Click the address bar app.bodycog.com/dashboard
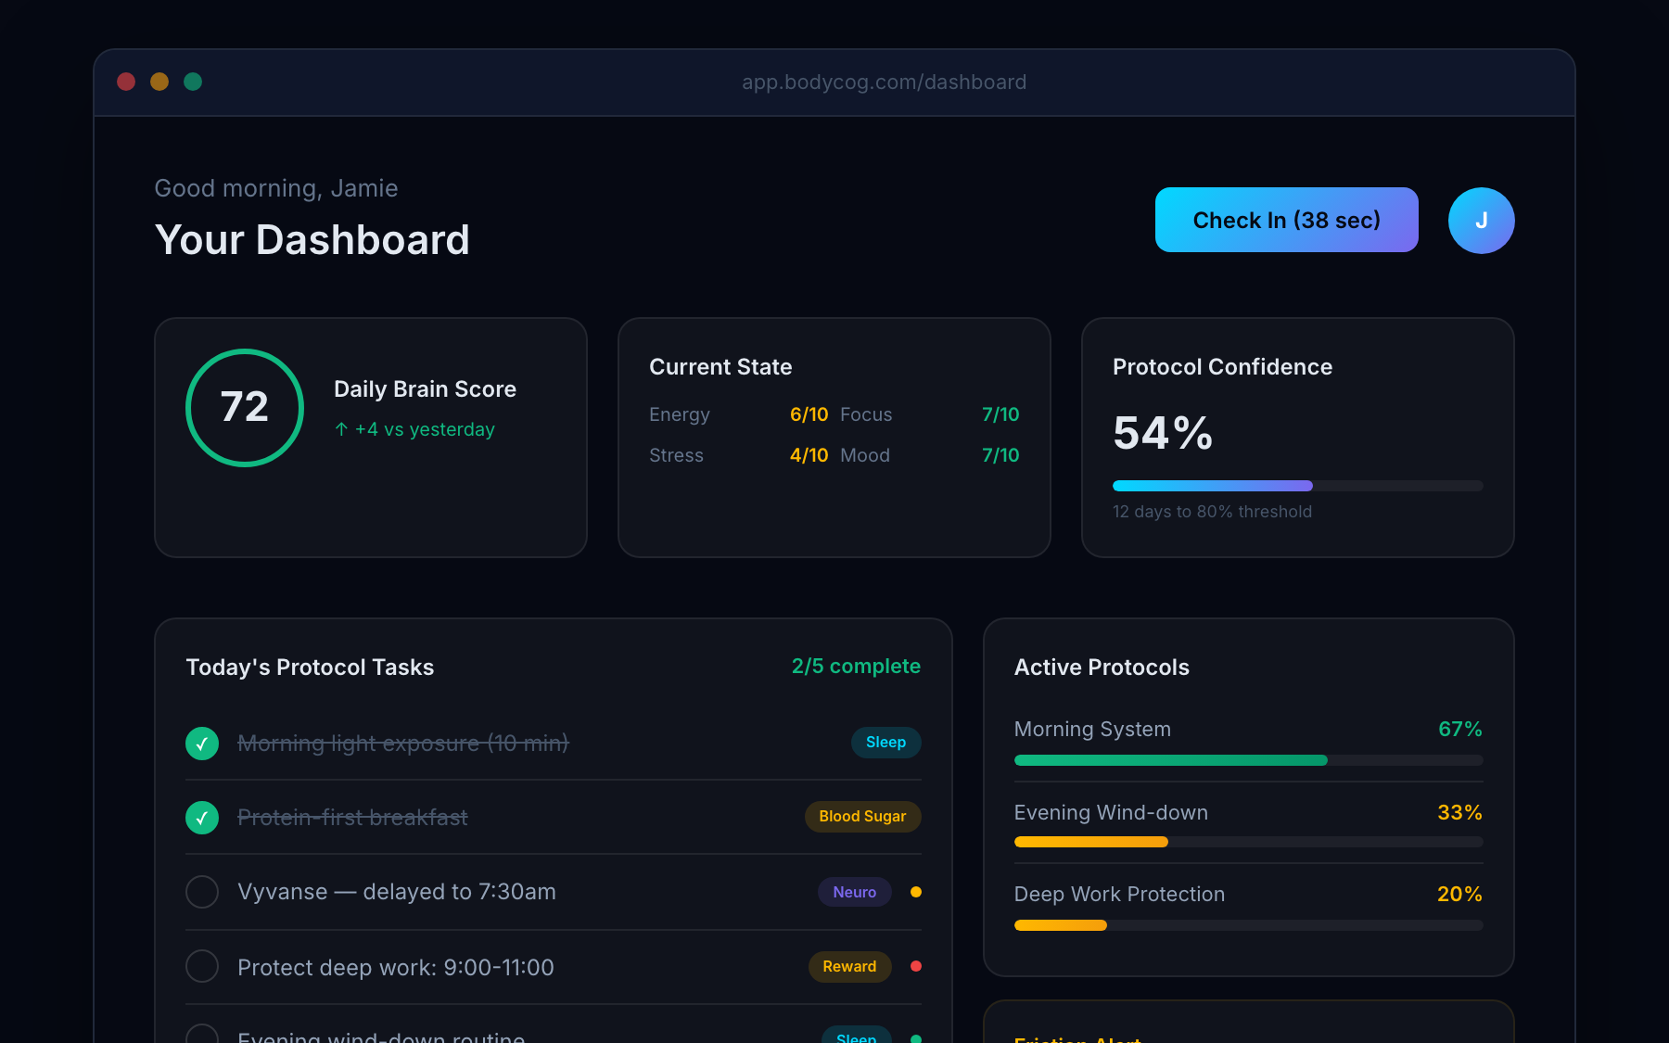 tap(884, 82)
